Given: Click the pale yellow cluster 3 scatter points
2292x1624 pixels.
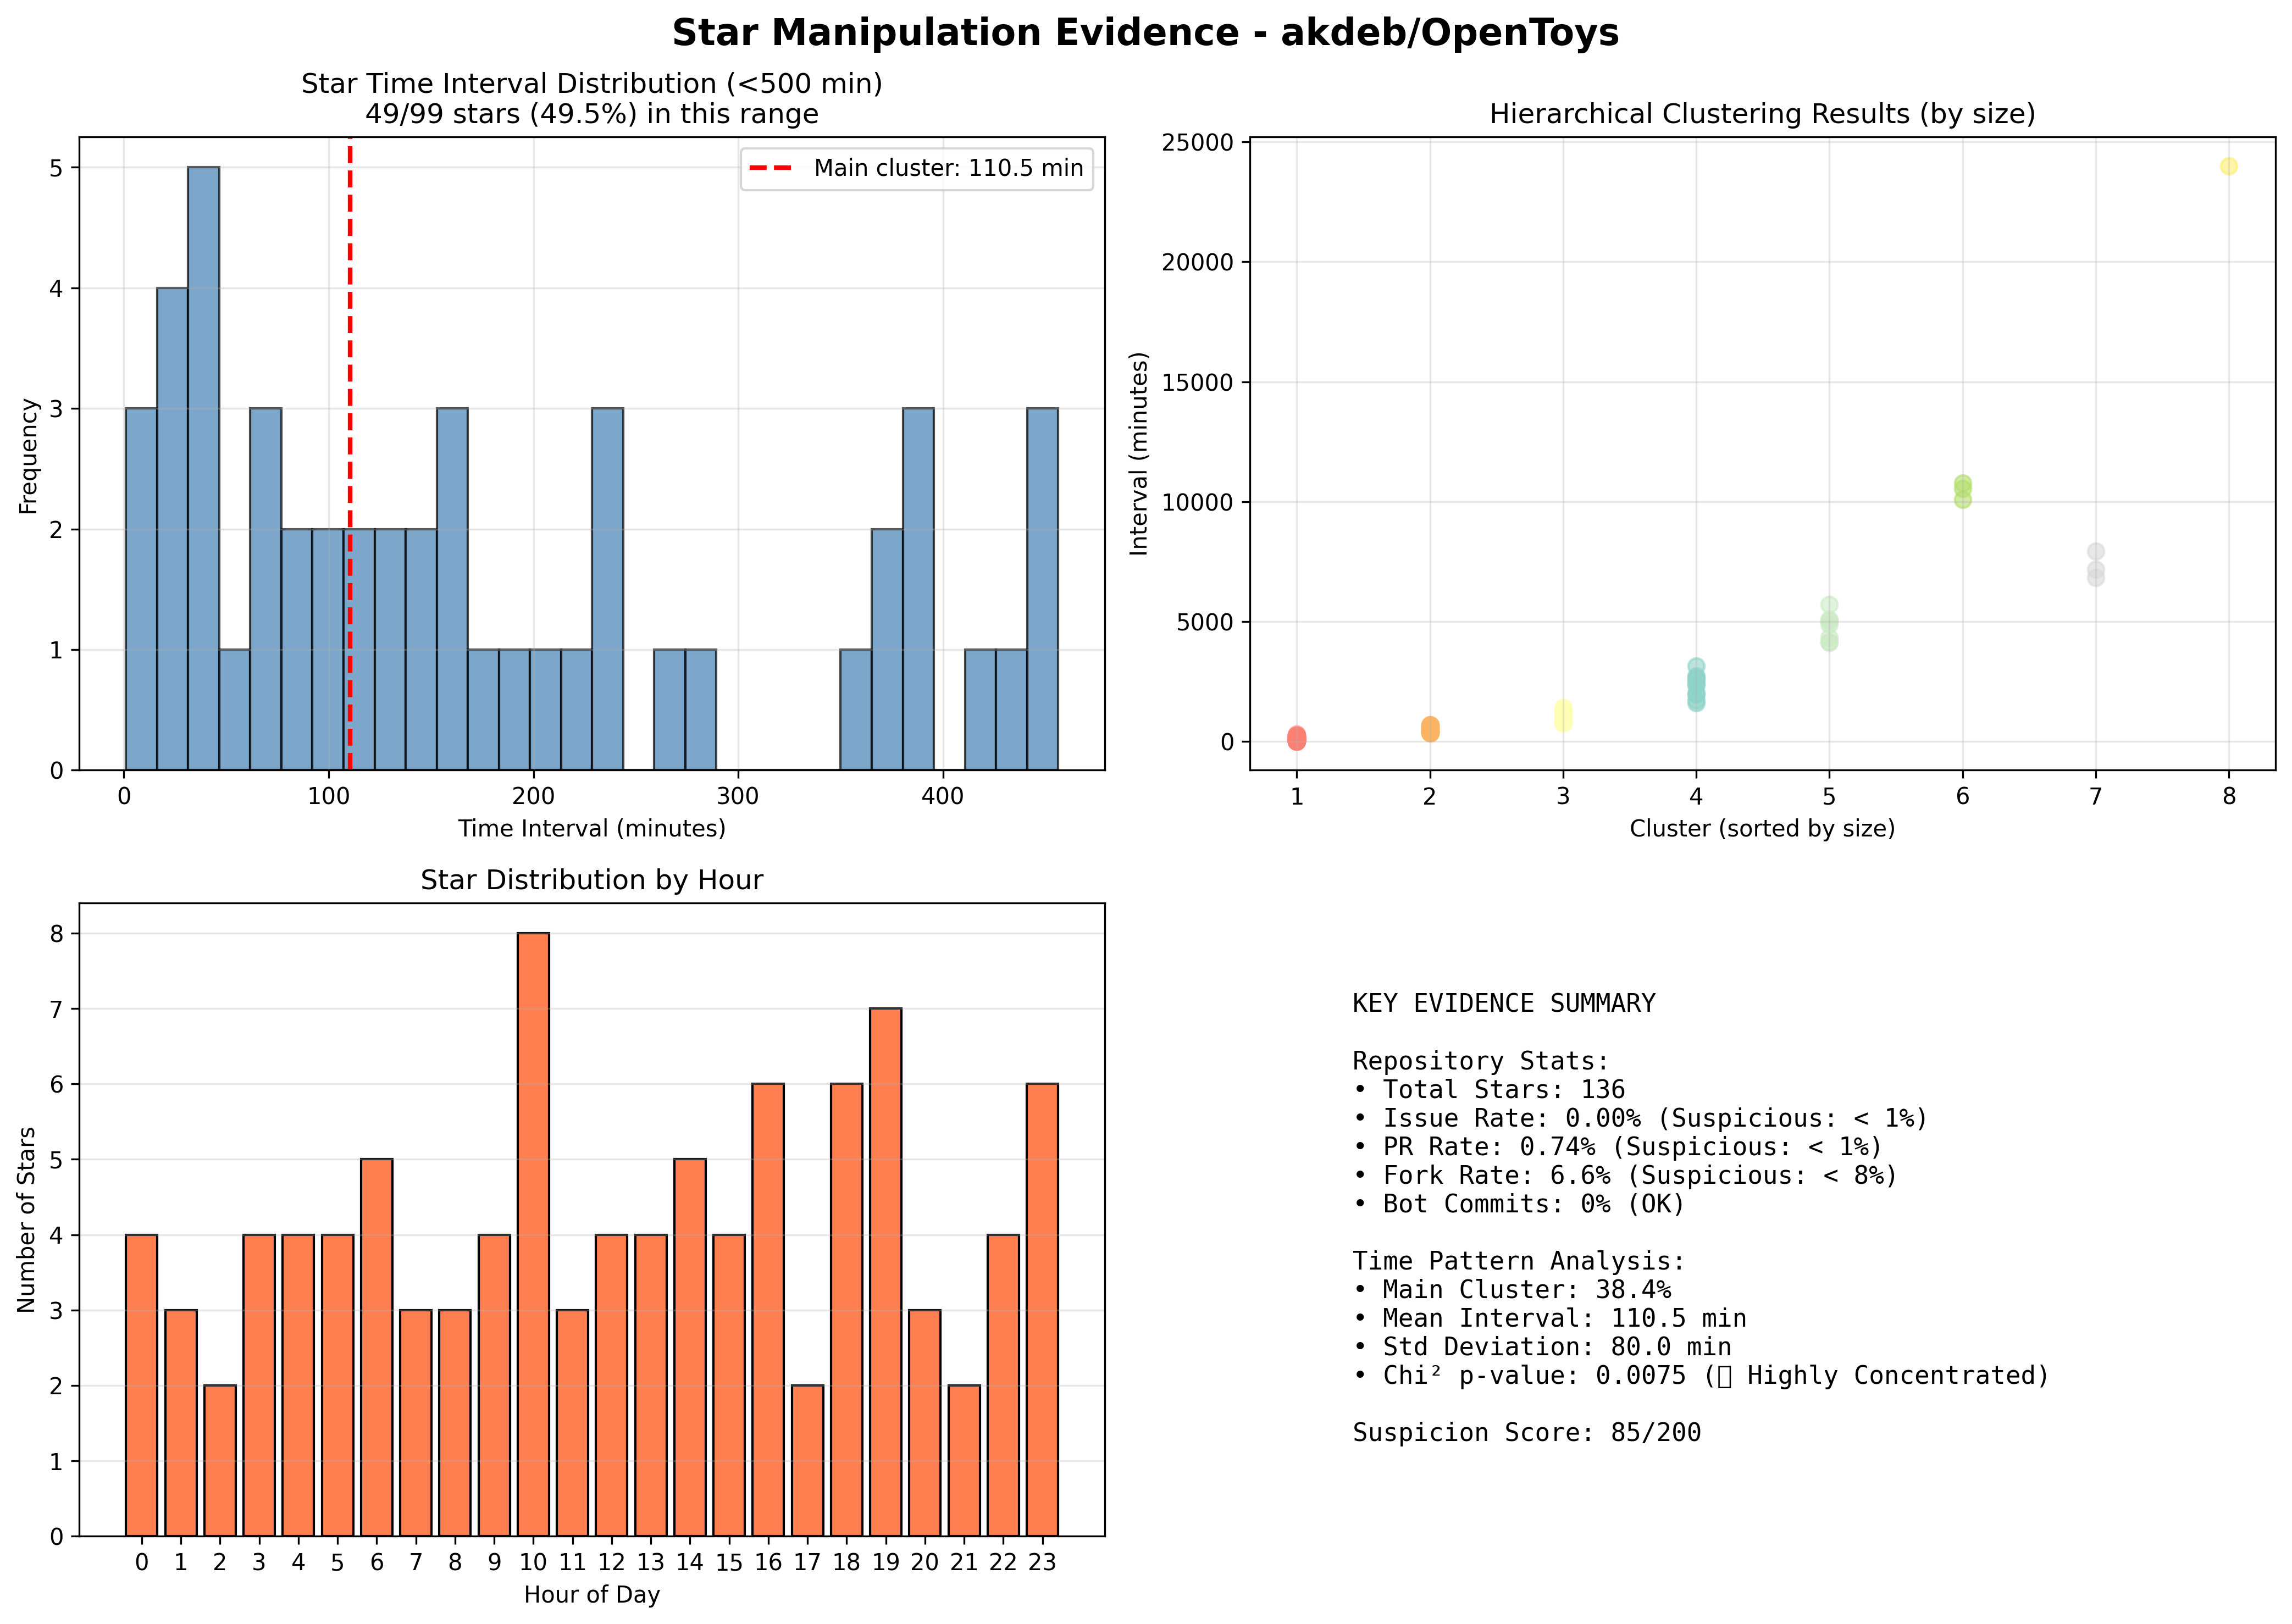Looking at the screenshot, I should (1563, 715).
